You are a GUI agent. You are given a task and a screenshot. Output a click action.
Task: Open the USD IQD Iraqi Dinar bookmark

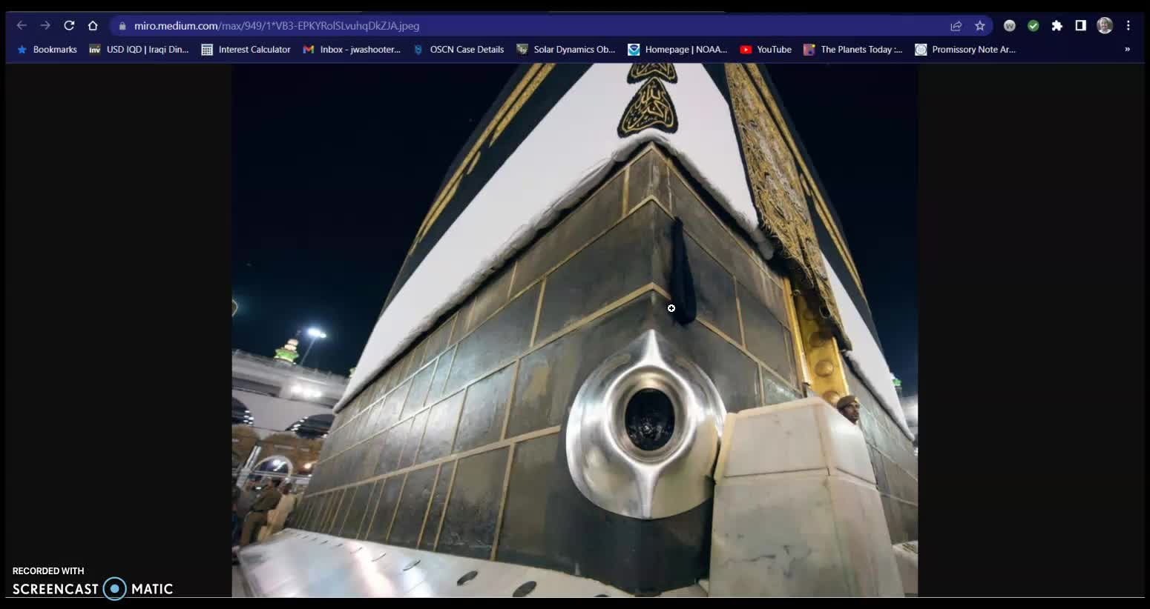139,50
